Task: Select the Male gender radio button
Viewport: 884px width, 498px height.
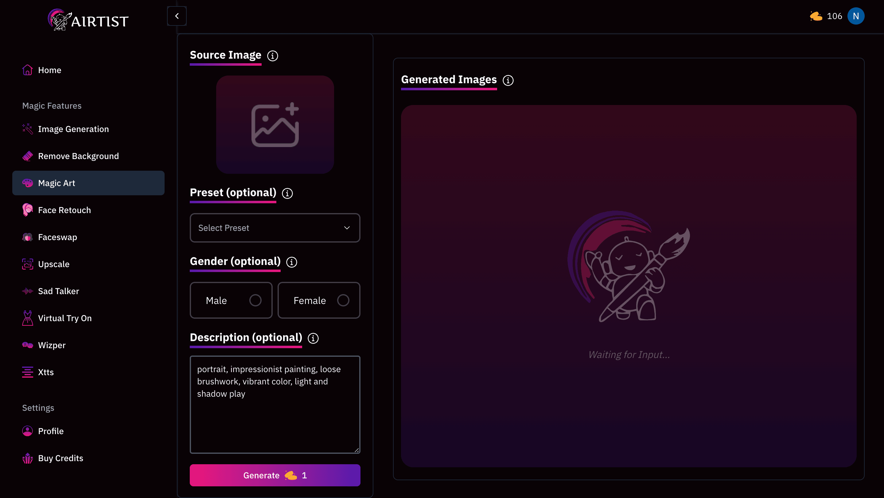Action: (x=255, y=300)
